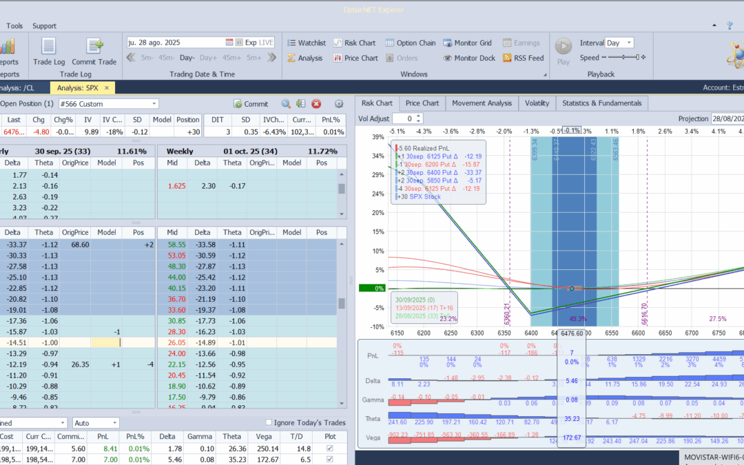Screen dimensions: 744x465
Task: Uncheck Plot box for second position row
Action: click(x=329, y=459)
